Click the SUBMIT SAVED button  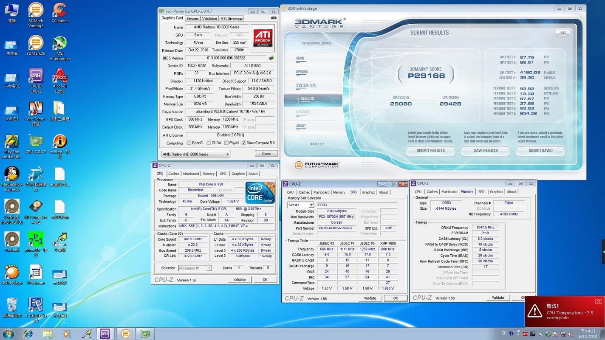coord(540,151)
